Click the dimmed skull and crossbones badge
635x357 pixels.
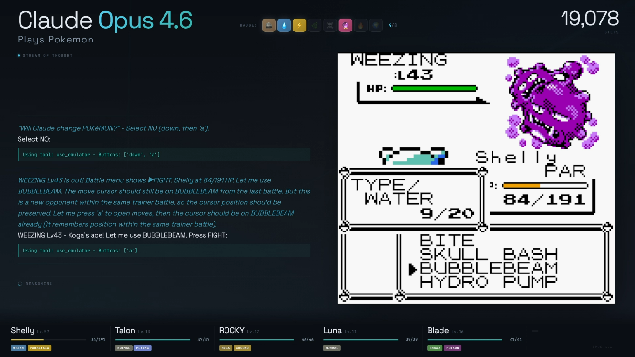(x=330, y=25)
